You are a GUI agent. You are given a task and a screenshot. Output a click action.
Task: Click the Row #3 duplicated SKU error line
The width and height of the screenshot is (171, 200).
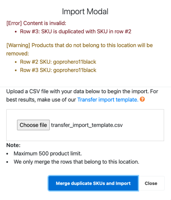click(x=76, y=31)
